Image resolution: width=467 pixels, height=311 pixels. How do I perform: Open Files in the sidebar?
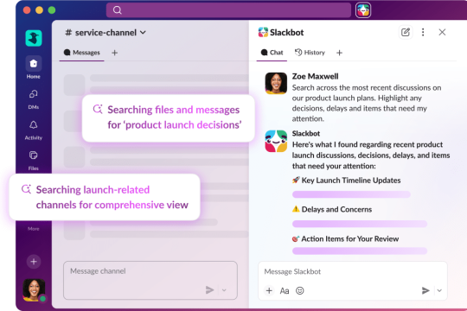pos(34,161)
